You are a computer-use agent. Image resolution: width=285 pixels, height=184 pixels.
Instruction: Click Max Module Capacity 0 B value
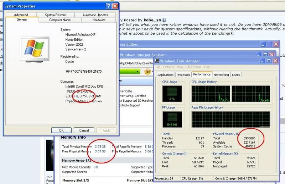click(x=96, y=167)
